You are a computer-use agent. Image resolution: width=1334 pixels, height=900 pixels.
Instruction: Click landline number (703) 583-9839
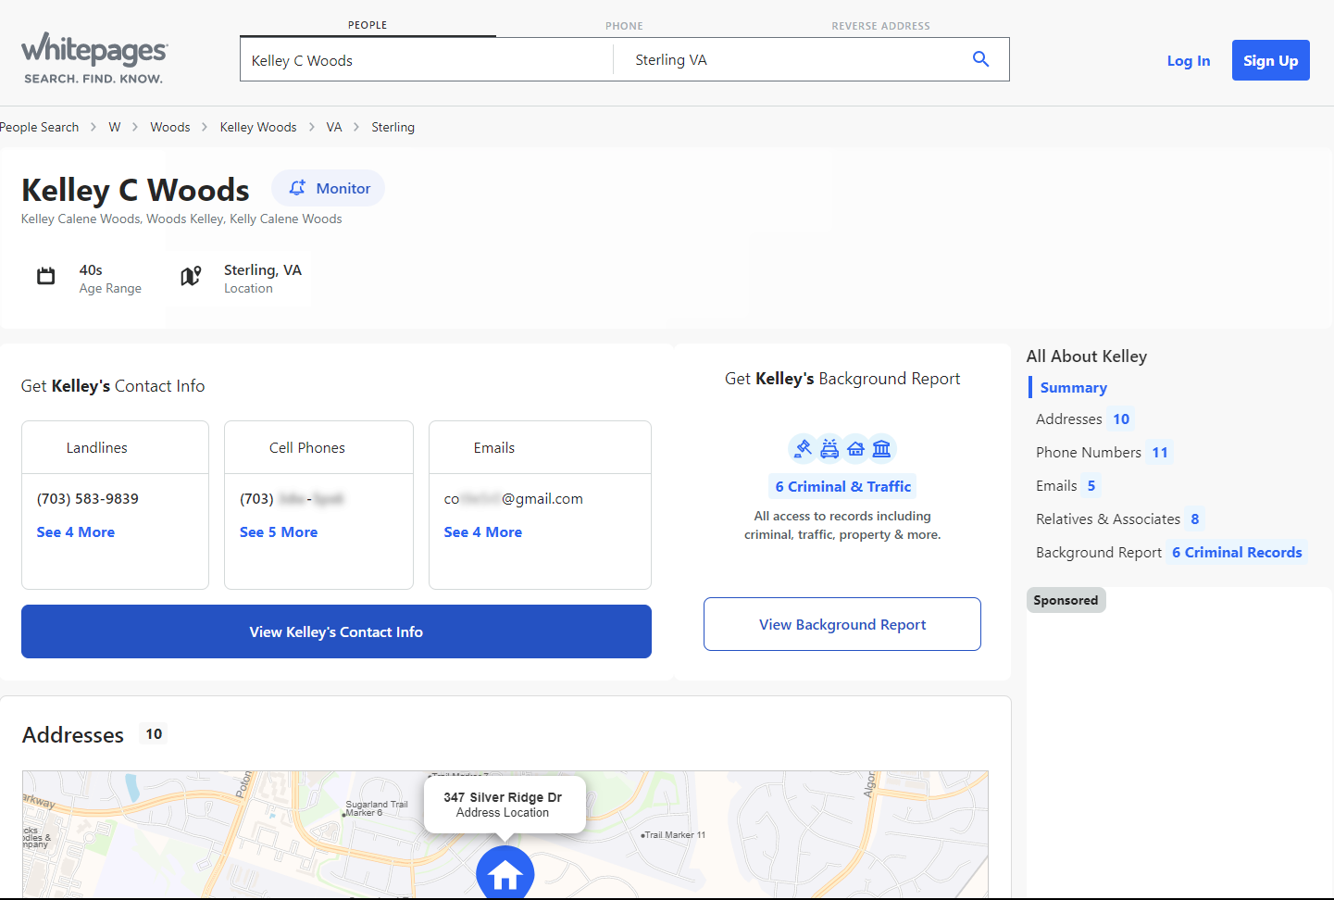(x=88, y=499)
